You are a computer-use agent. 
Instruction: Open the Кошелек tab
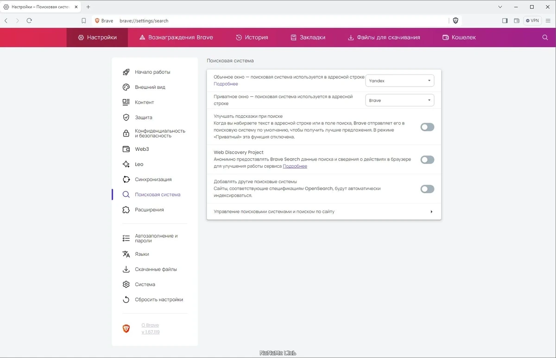click(x=459, y=37)
